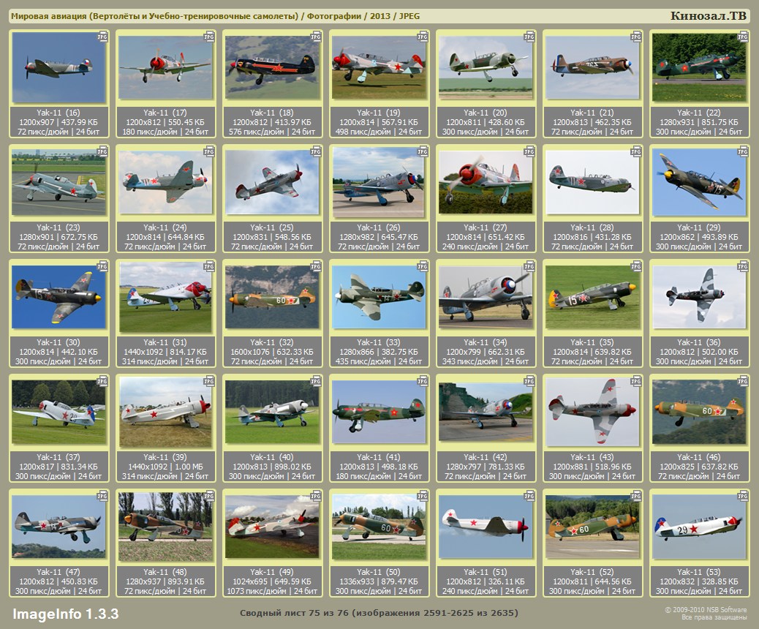759x629 pixels.
Task: Click 343 пикс/дюйм | 24 бит text
Action: 486,361
